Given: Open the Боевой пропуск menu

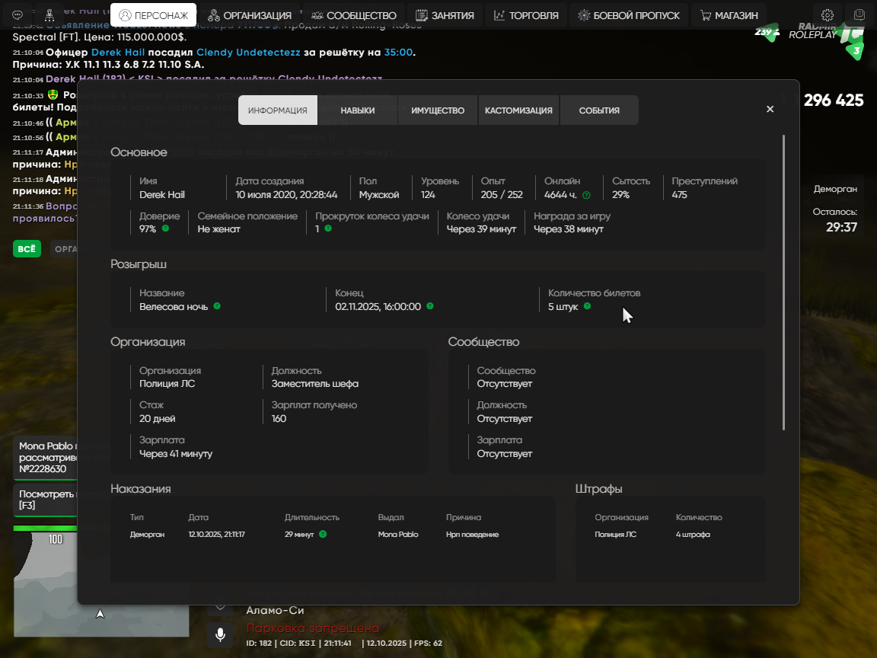Looking at the screenshot, I should (629, 15).
